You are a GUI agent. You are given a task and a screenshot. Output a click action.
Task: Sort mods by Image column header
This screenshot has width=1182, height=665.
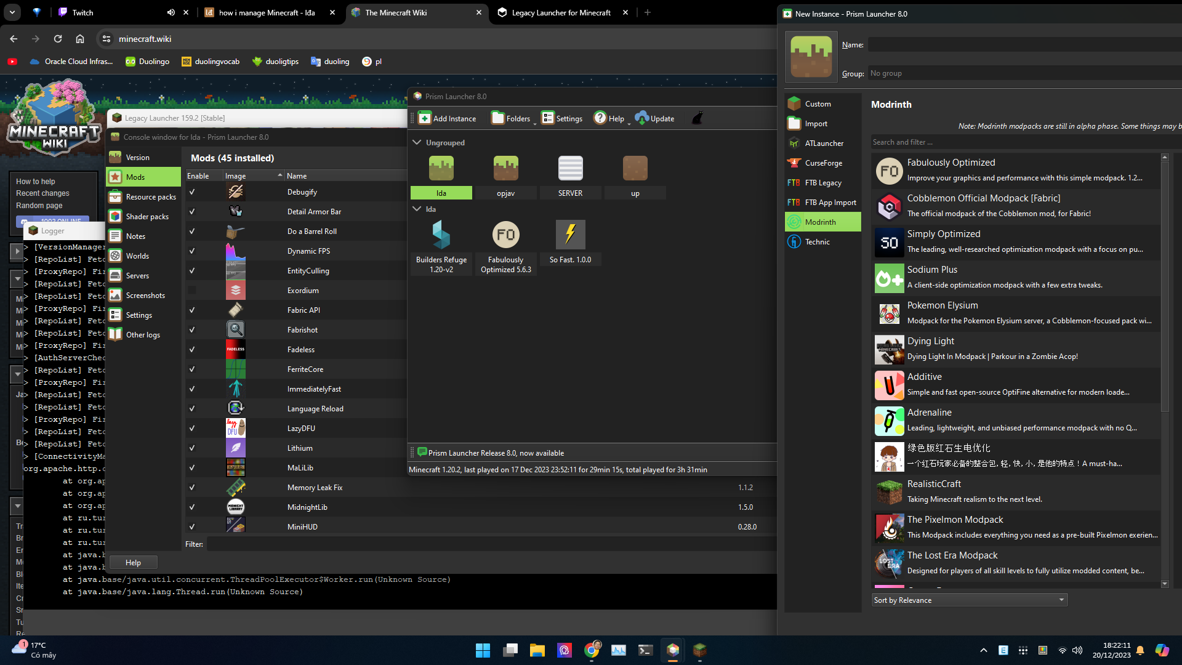coord(253,175)
